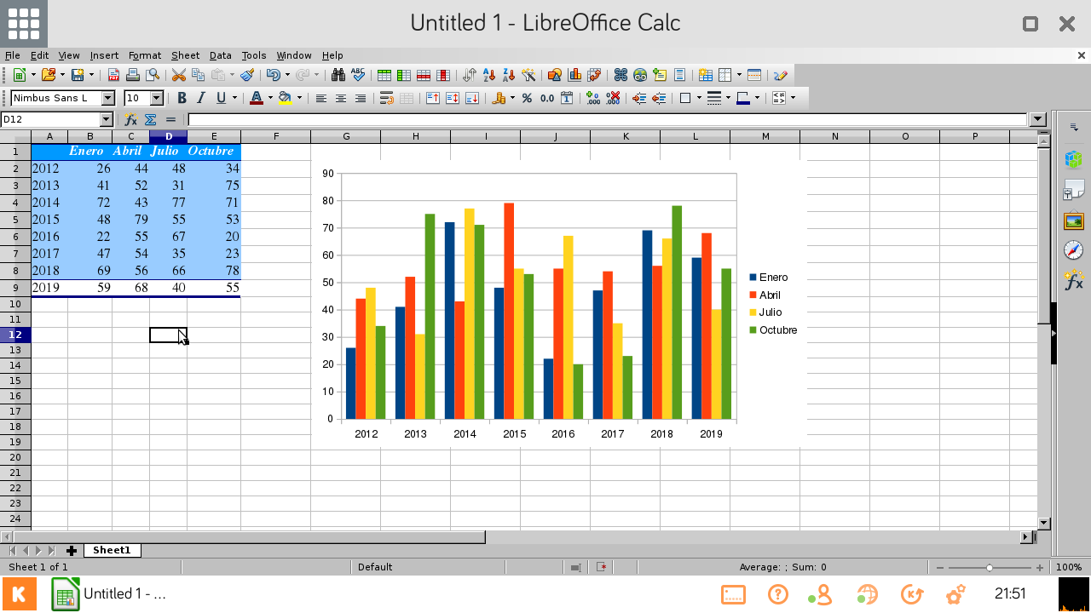Open Find & Replace binoculars icon
This screenshot has height=613, width=1091.
(338, 75)
